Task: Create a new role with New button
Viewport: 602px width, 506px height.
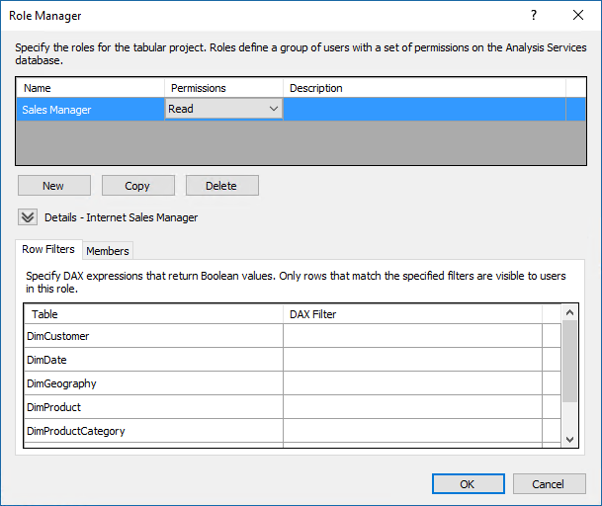Action: [54, 186]
